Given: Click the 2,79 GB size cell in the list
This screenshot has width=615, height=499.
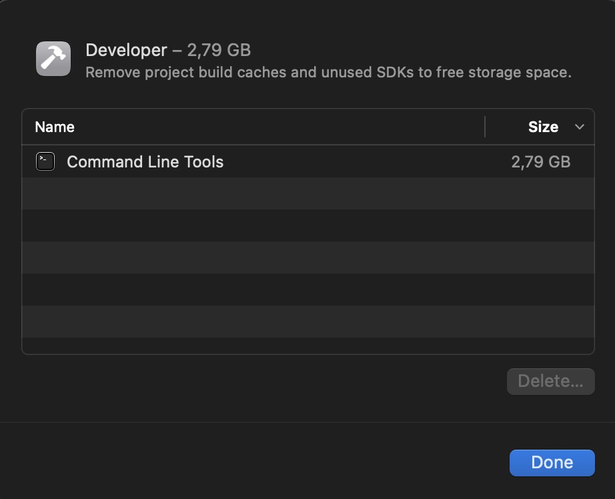Looking at the screenshot, I should click(x=540, y=161).
